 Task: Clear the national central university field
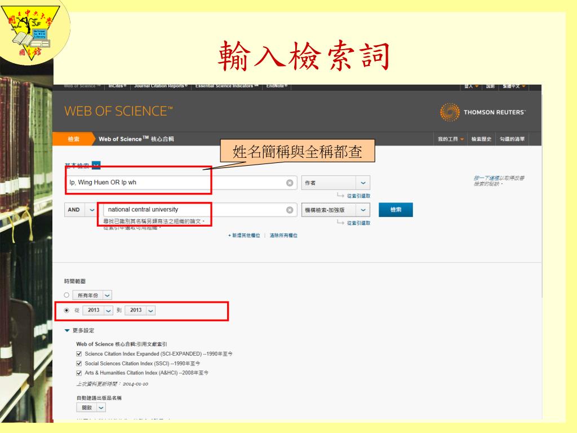(290, 210)
